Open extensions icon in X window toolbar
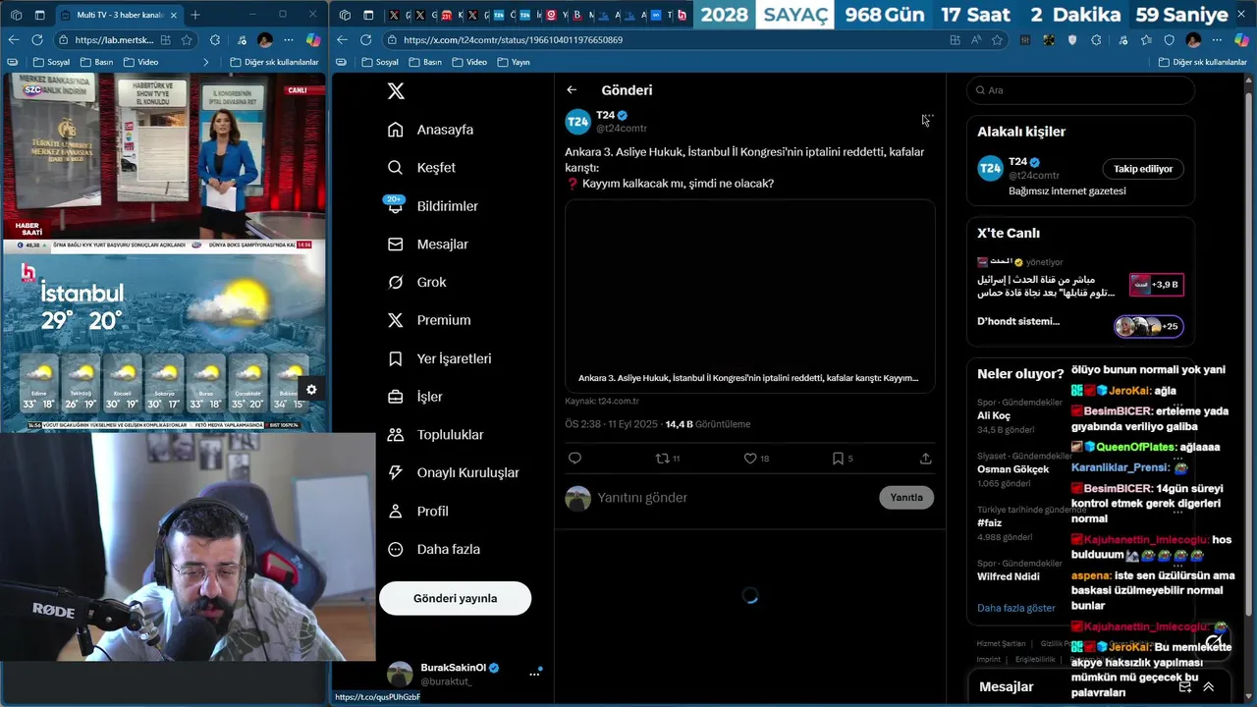 pyautogui.click(x=1096, y=39)
